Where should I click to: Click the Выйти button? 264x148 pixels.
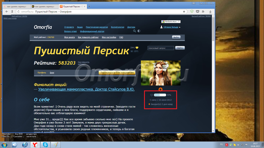(x=176, y=37)
